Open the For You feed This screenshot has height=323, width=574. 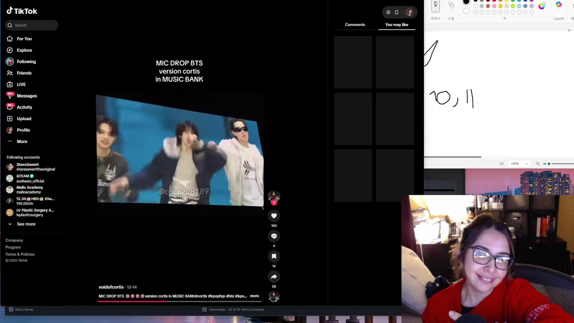24,39
